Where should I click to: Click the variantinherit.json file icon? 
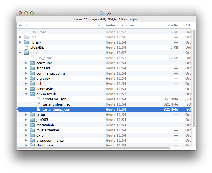38,104
